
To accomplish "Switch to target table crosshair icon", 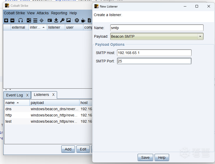I will tap(41, 20).
